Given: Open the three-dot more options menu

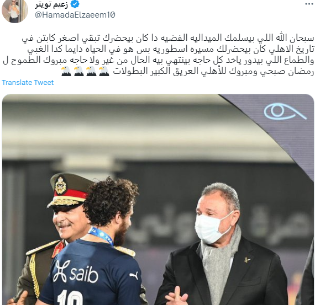Looking at the screenshot, I should coord(309,4).
